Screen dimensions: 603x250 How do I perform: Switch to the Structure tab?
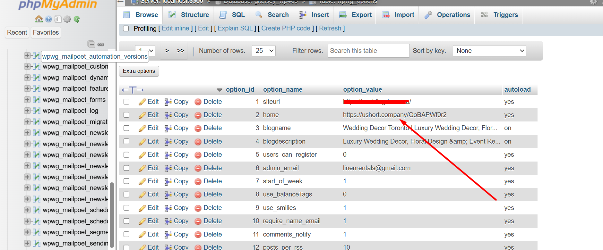tap(189, 15)
